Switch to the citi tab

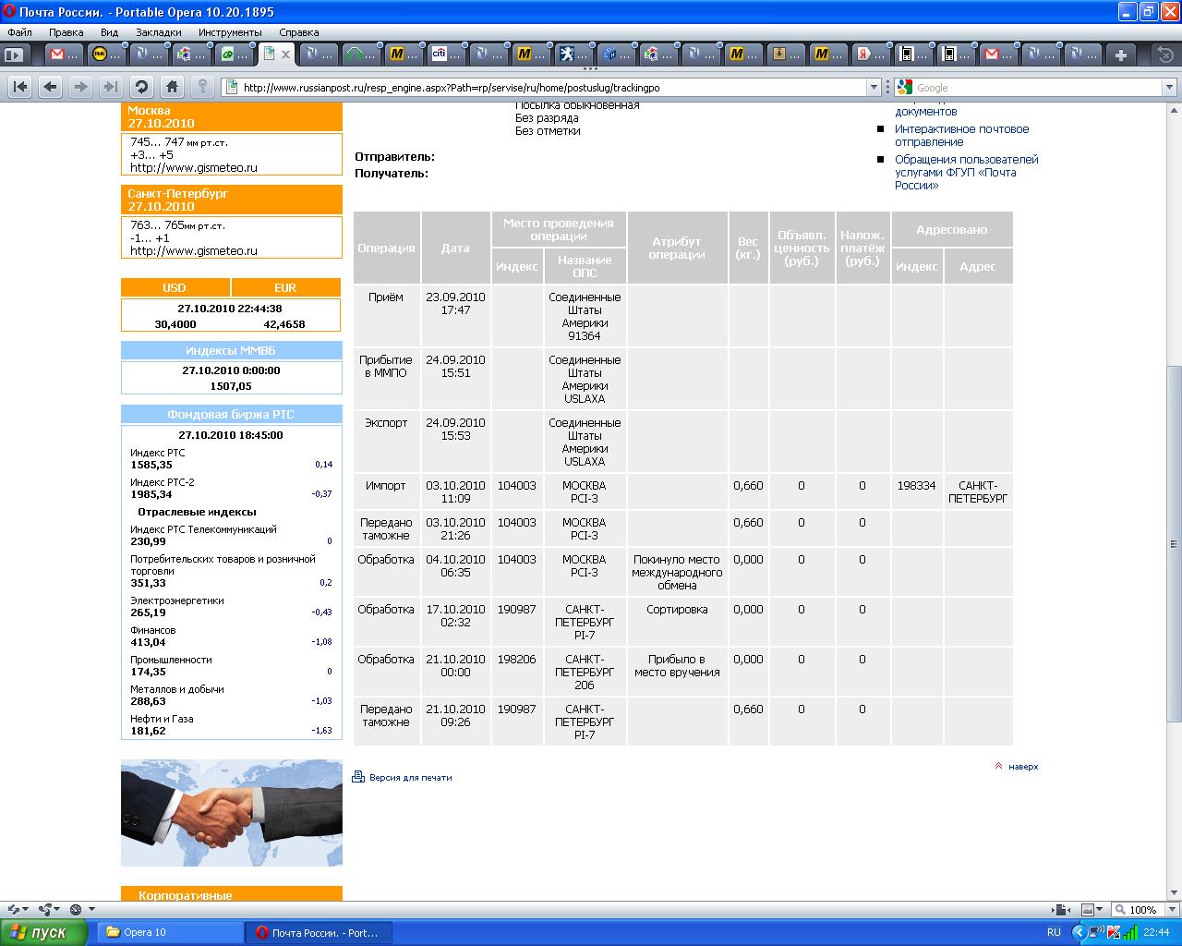[x=448, y=55]
